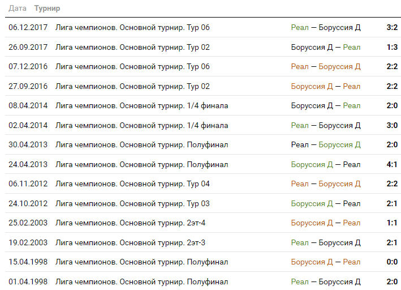Image resolution: width=401 pixels, height=290 pixels.
Task: Click the 3:0 score for 02.04.2014
Action: [x=392, y=125]
